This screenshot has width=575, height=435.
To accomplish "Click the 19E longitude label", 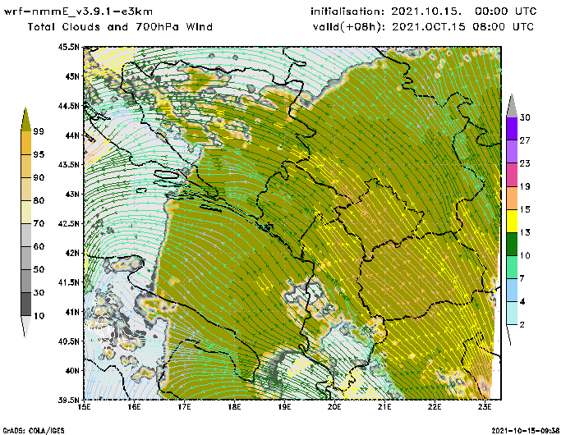I will [284, 407].
